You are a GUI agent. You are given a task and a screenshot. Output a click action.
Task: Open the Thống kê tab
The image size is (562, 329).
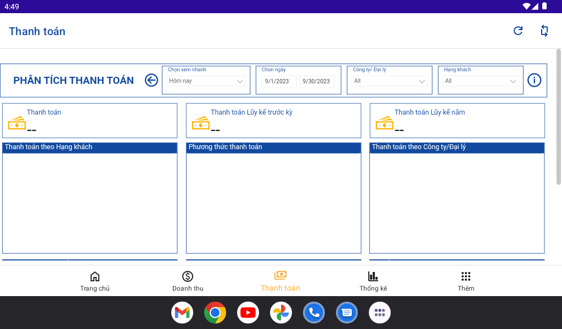point(373,281)
